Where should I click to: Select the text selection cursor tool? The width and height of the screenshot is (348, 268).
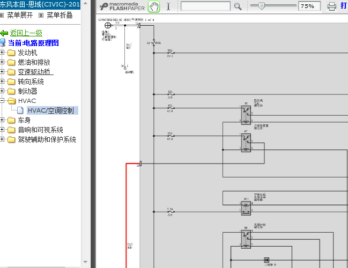[x=168, y=6]
